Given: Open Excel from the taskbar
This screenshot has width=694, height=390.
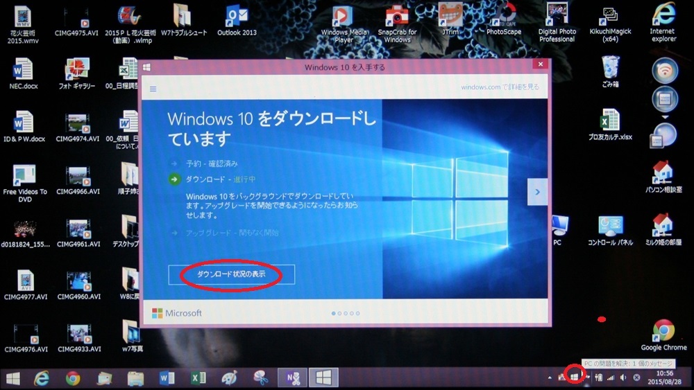Looking at the screenshot, I should (x=198, y=378).
